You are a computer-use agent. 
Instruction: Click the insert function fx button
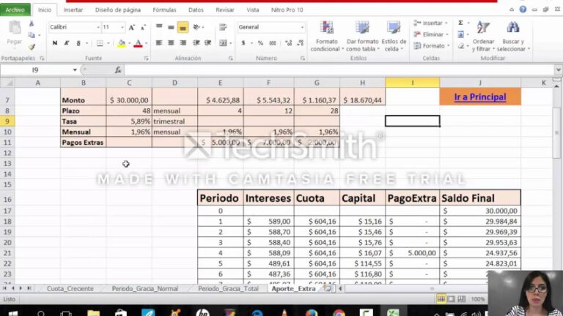tap(118, 70)
